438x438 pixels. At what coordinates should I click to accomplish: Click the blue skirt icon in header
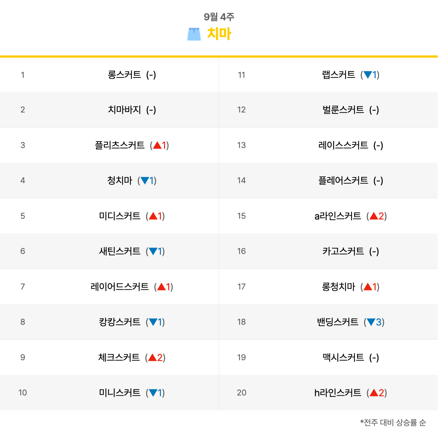tap(194, 34)
